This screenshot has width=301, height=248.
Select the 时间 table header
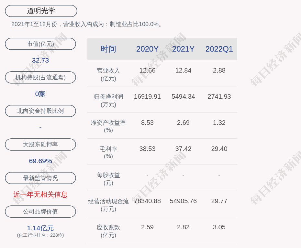[x=108, y=49]
